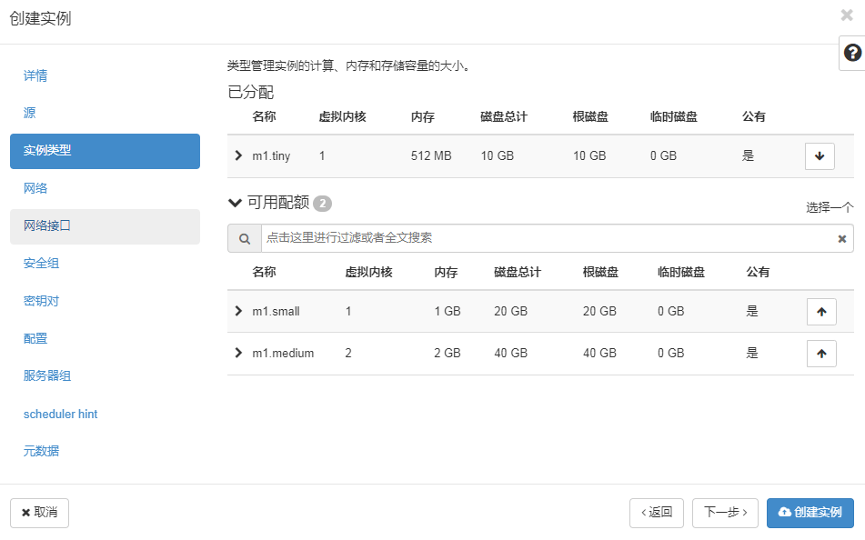The height and width of the screenshot is (540, 865).
Task: Open the 配置 step
Action: coord(35,338)
